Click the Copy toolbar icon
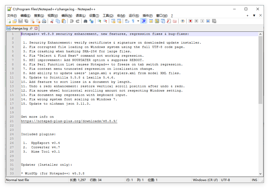 [58, 21]
